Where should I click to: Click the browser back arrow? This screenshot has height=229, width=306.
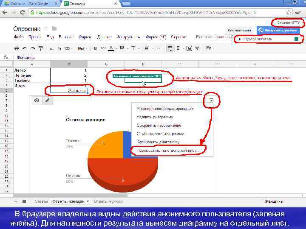coord(5,12)
